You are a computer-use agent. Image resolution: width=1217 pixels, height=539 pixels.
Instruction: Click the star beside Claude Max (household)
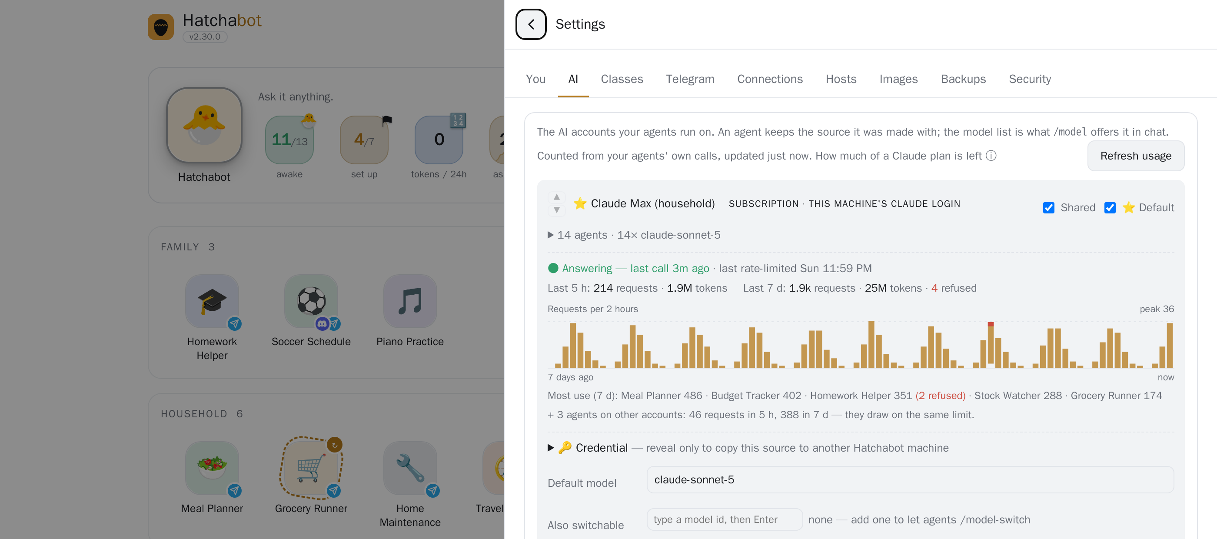[x=580, y=203]
